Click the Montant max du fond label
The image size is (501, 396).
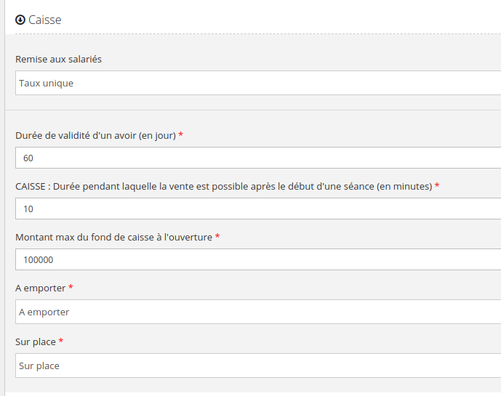113,238
